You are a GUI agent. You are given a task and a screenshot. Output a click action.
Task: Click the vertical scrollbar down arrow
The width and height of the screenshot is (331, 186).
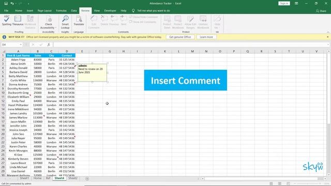point(329,175)
